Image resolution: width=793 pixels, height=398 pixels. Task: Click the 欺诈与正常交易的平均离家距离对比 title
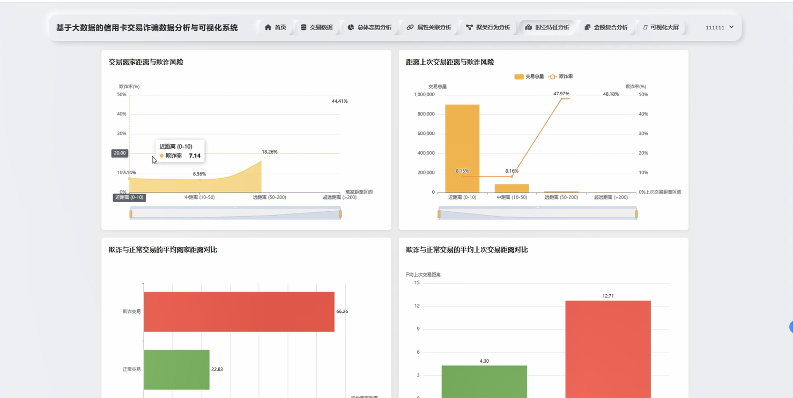click(x=163, y=250)
